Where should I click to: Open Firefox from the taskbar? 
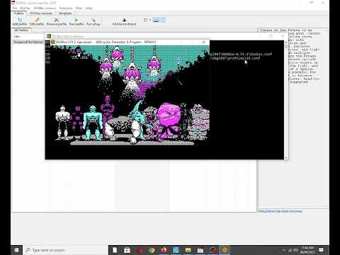tap(164, 250)
